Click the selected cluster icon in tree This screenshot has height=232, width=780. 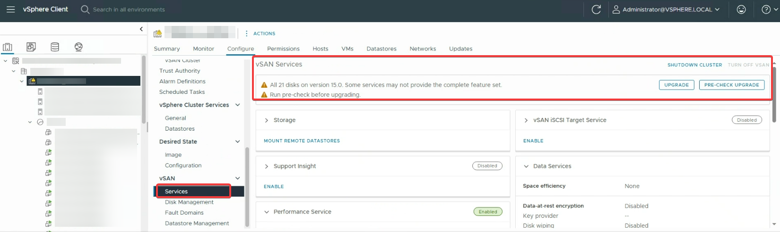point(32,81)
